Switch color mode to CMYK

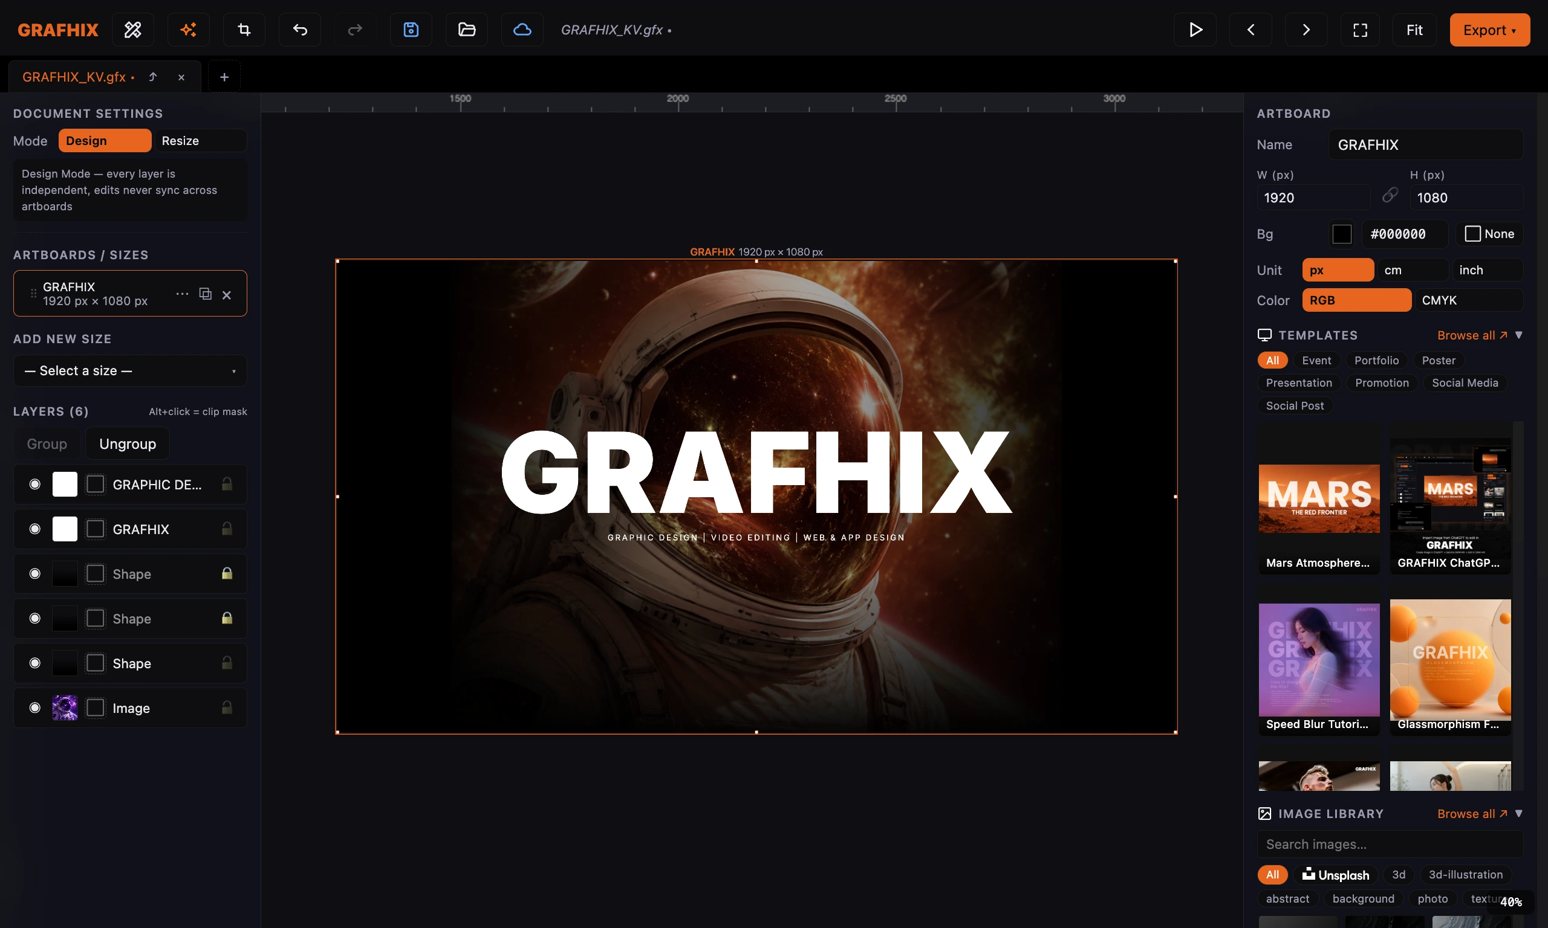point(1469,300)
